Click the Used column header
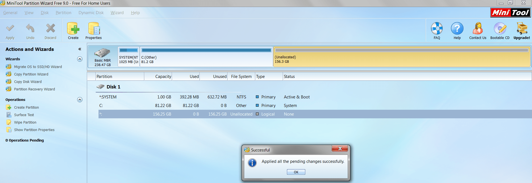The height and width of the screenshot is (183, 532). tap(186, 77)
